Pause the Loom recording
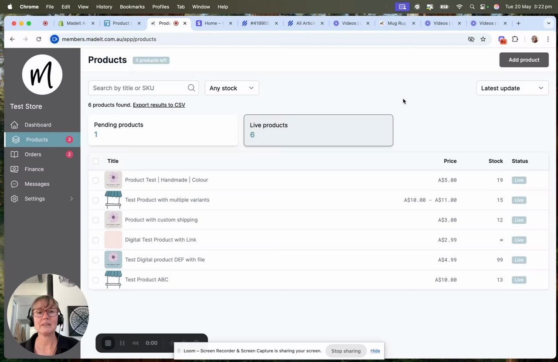 click(x=122, y=343)
